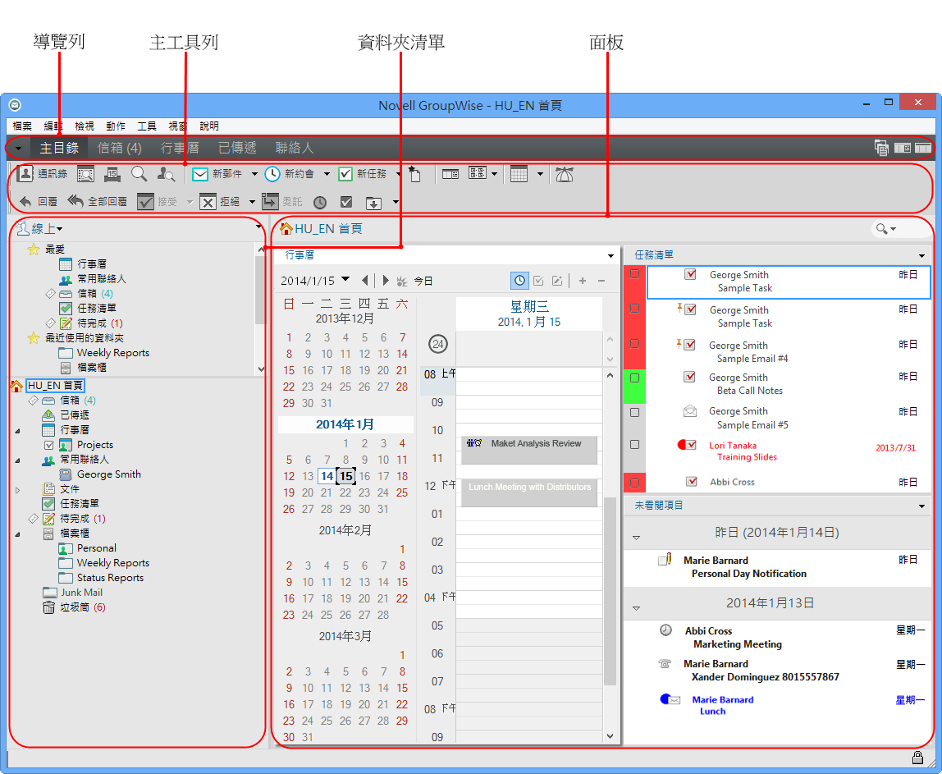Viewport: 942px width, 774px height.
Task: Open Personal Day Notification message
Action: click(x=775, y=567)
